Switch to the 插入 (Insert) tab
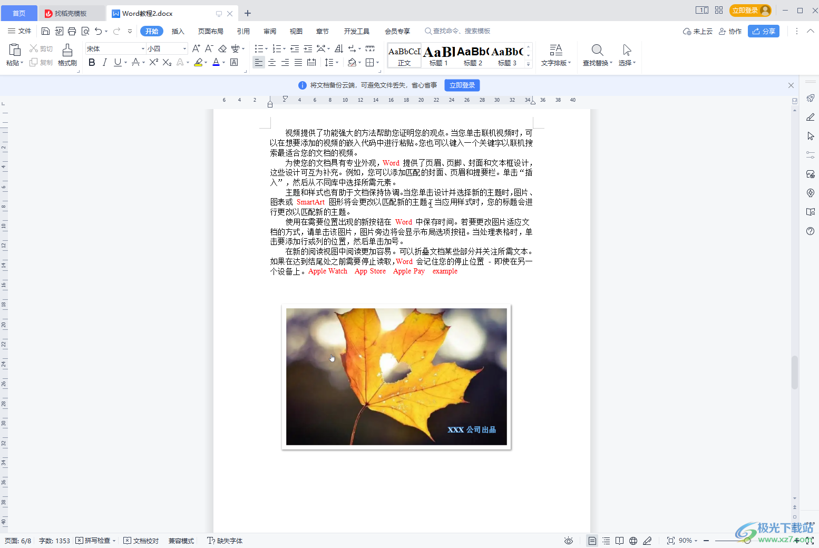Image resolution: width=819 pixels, height=548 pixels. point(178,31)
